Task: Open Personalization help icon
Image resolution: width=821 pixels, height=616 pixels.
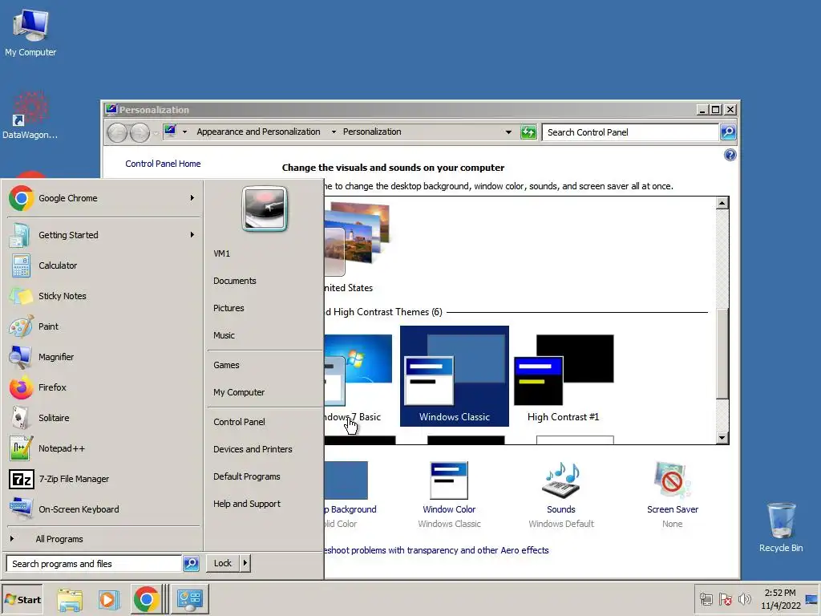Action: pyautogui.click(x=730, y=155)
